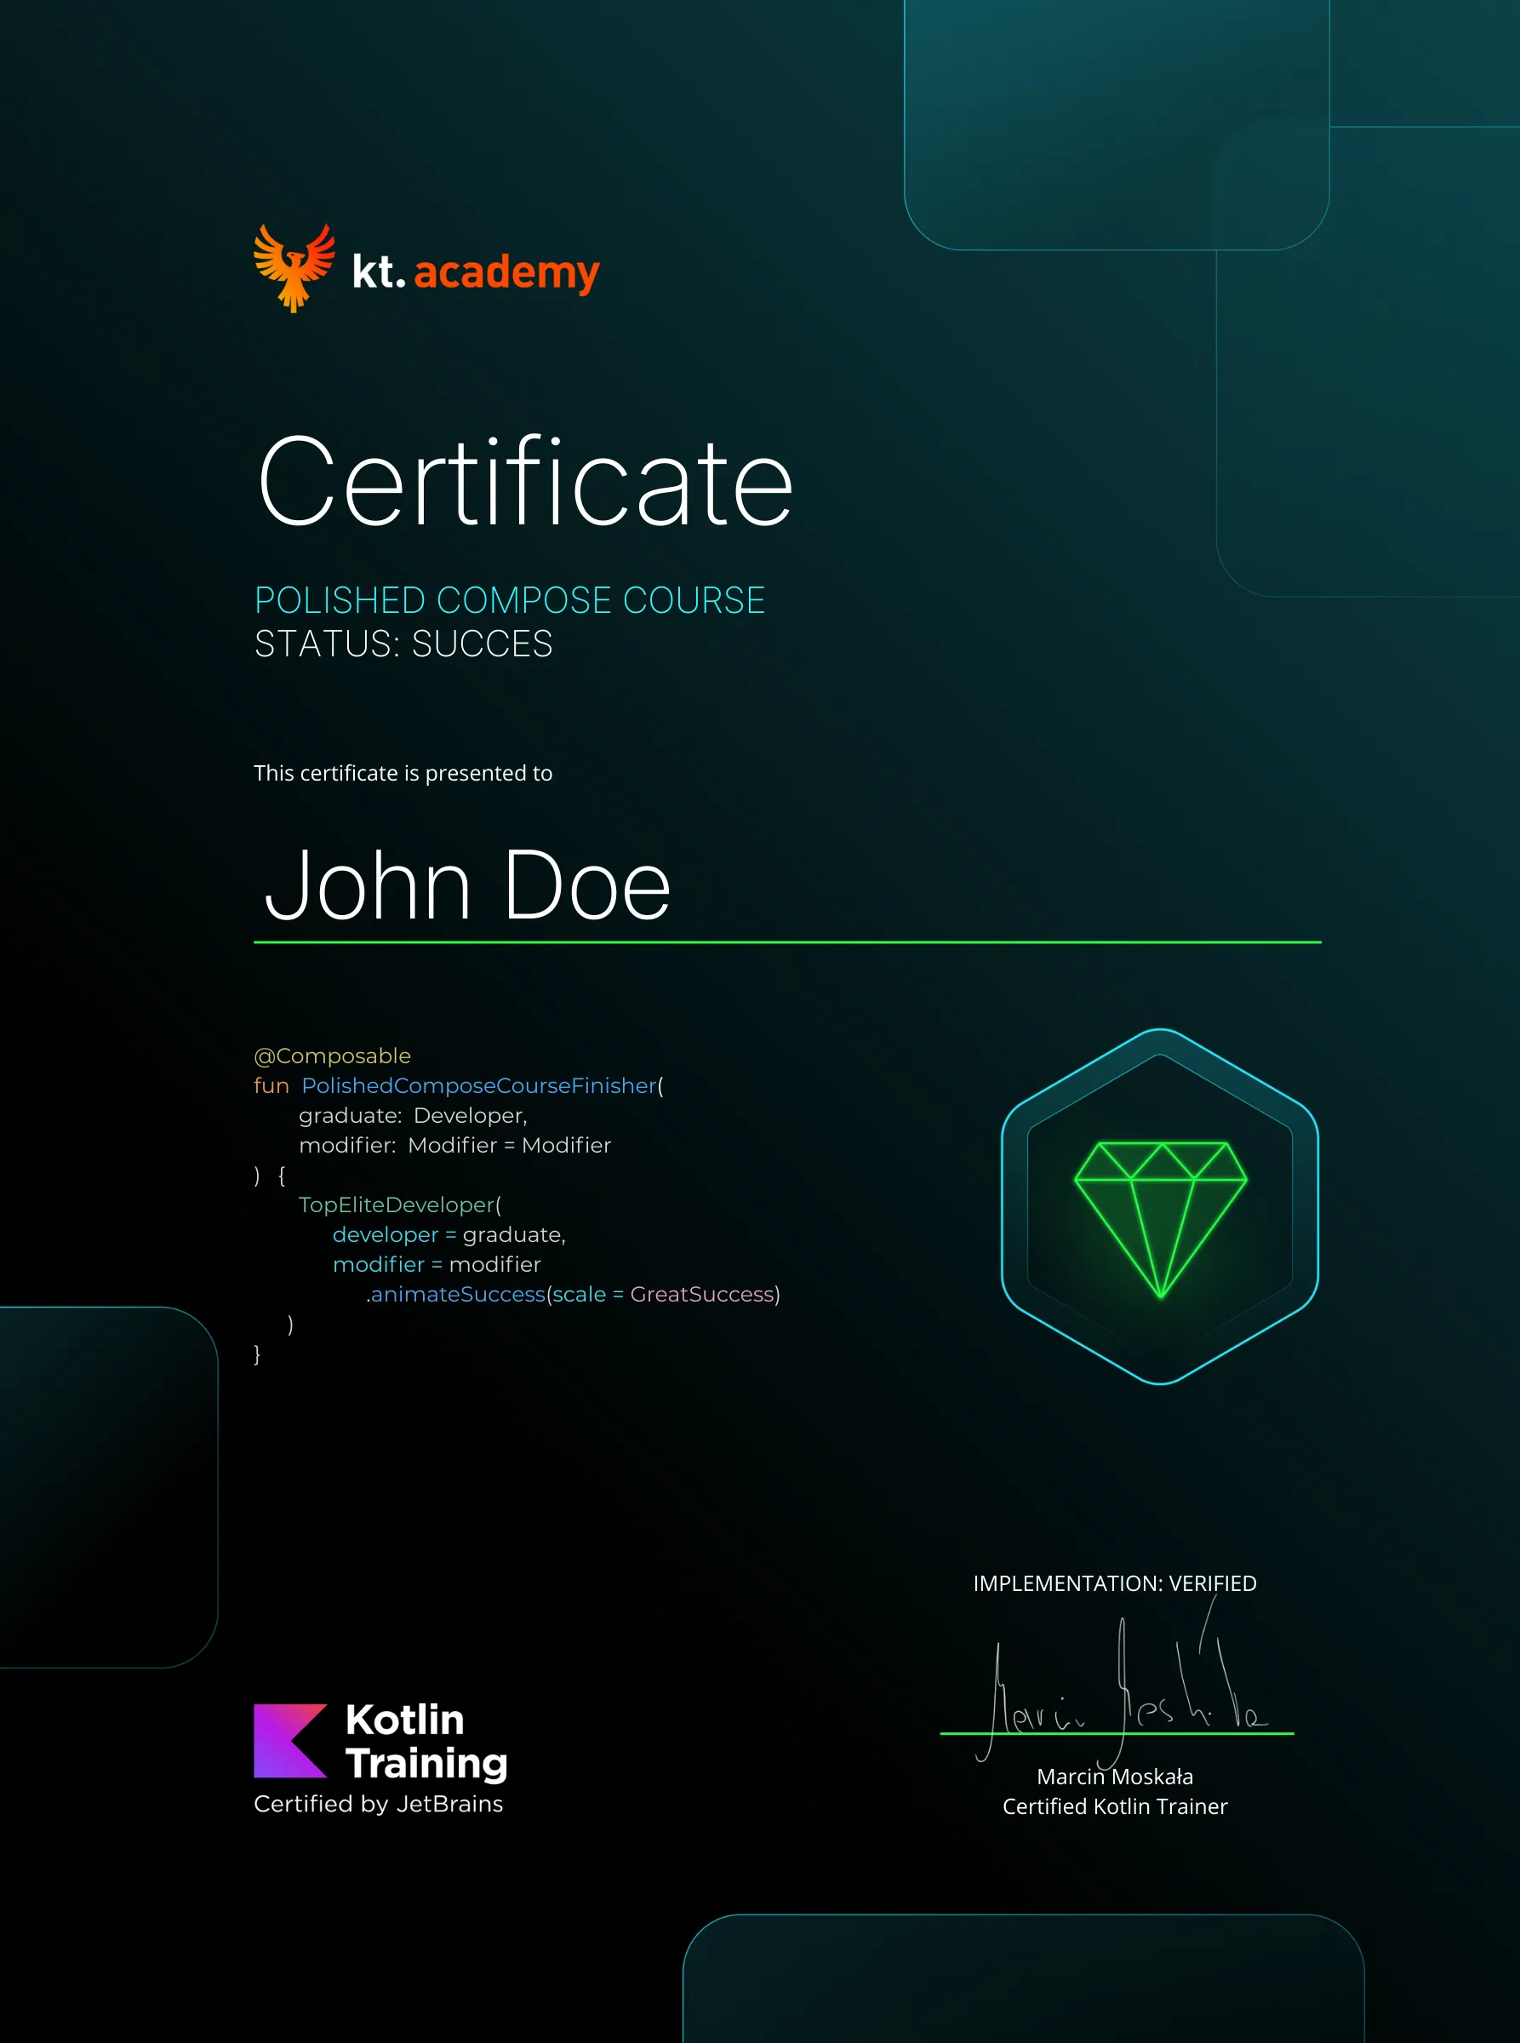The image size is (1520, 2043).
Task: Click the large Certificate heading
Action: [x=525, y=481]
